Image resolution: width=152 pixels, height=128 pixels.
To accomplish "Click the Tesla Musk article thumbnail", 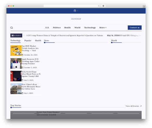I will [x=16, y=76].
